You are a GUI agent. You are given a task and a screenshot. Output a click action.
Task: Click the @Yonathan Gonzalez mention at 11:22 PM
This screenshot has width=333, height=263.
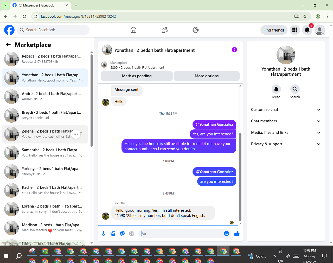[x=214, y=124]
